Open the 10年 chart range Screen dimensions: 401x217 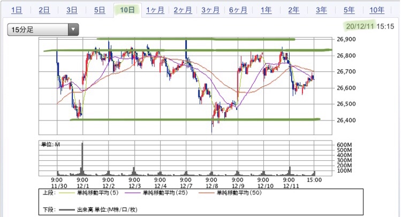tap(377, 10)
